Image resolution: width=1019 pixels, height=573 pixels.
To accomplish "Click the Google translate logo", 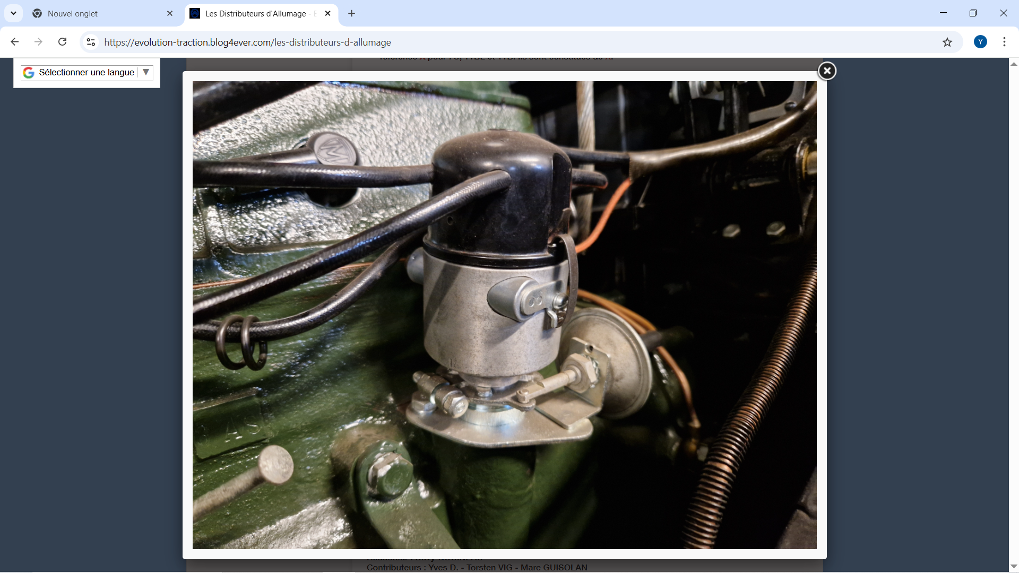I will [x=29, y=73].
